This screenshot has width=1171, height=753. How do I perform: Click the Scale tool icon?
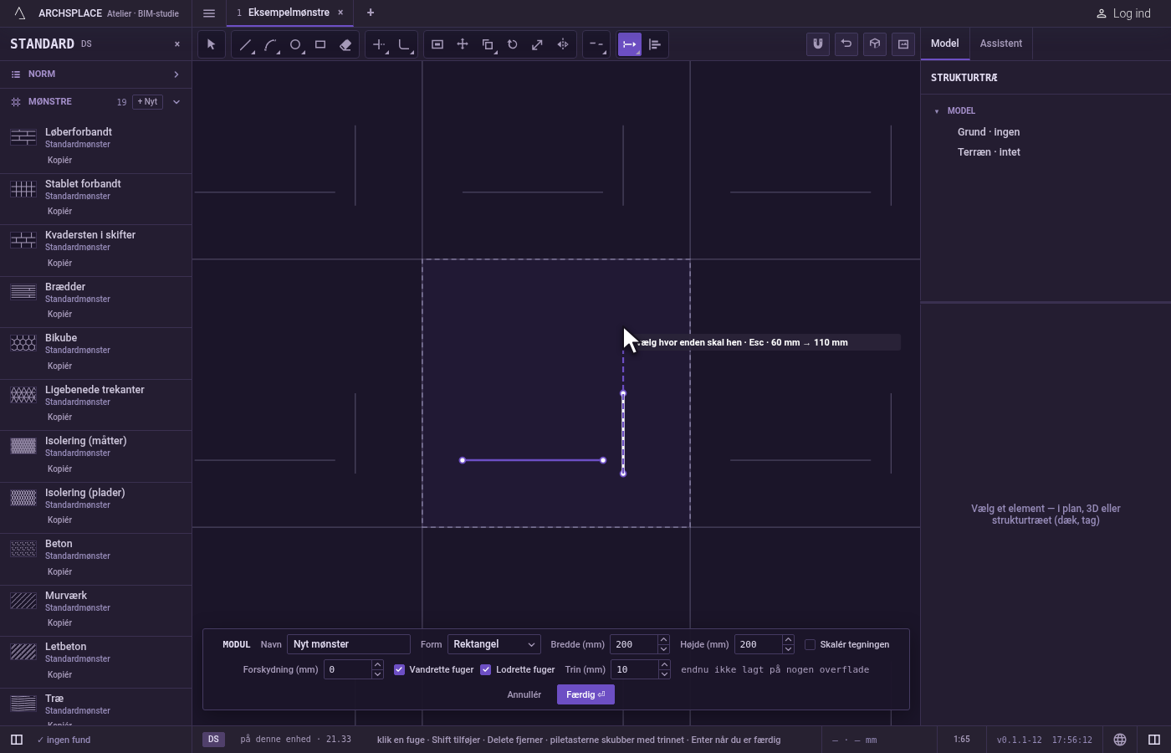538,44
